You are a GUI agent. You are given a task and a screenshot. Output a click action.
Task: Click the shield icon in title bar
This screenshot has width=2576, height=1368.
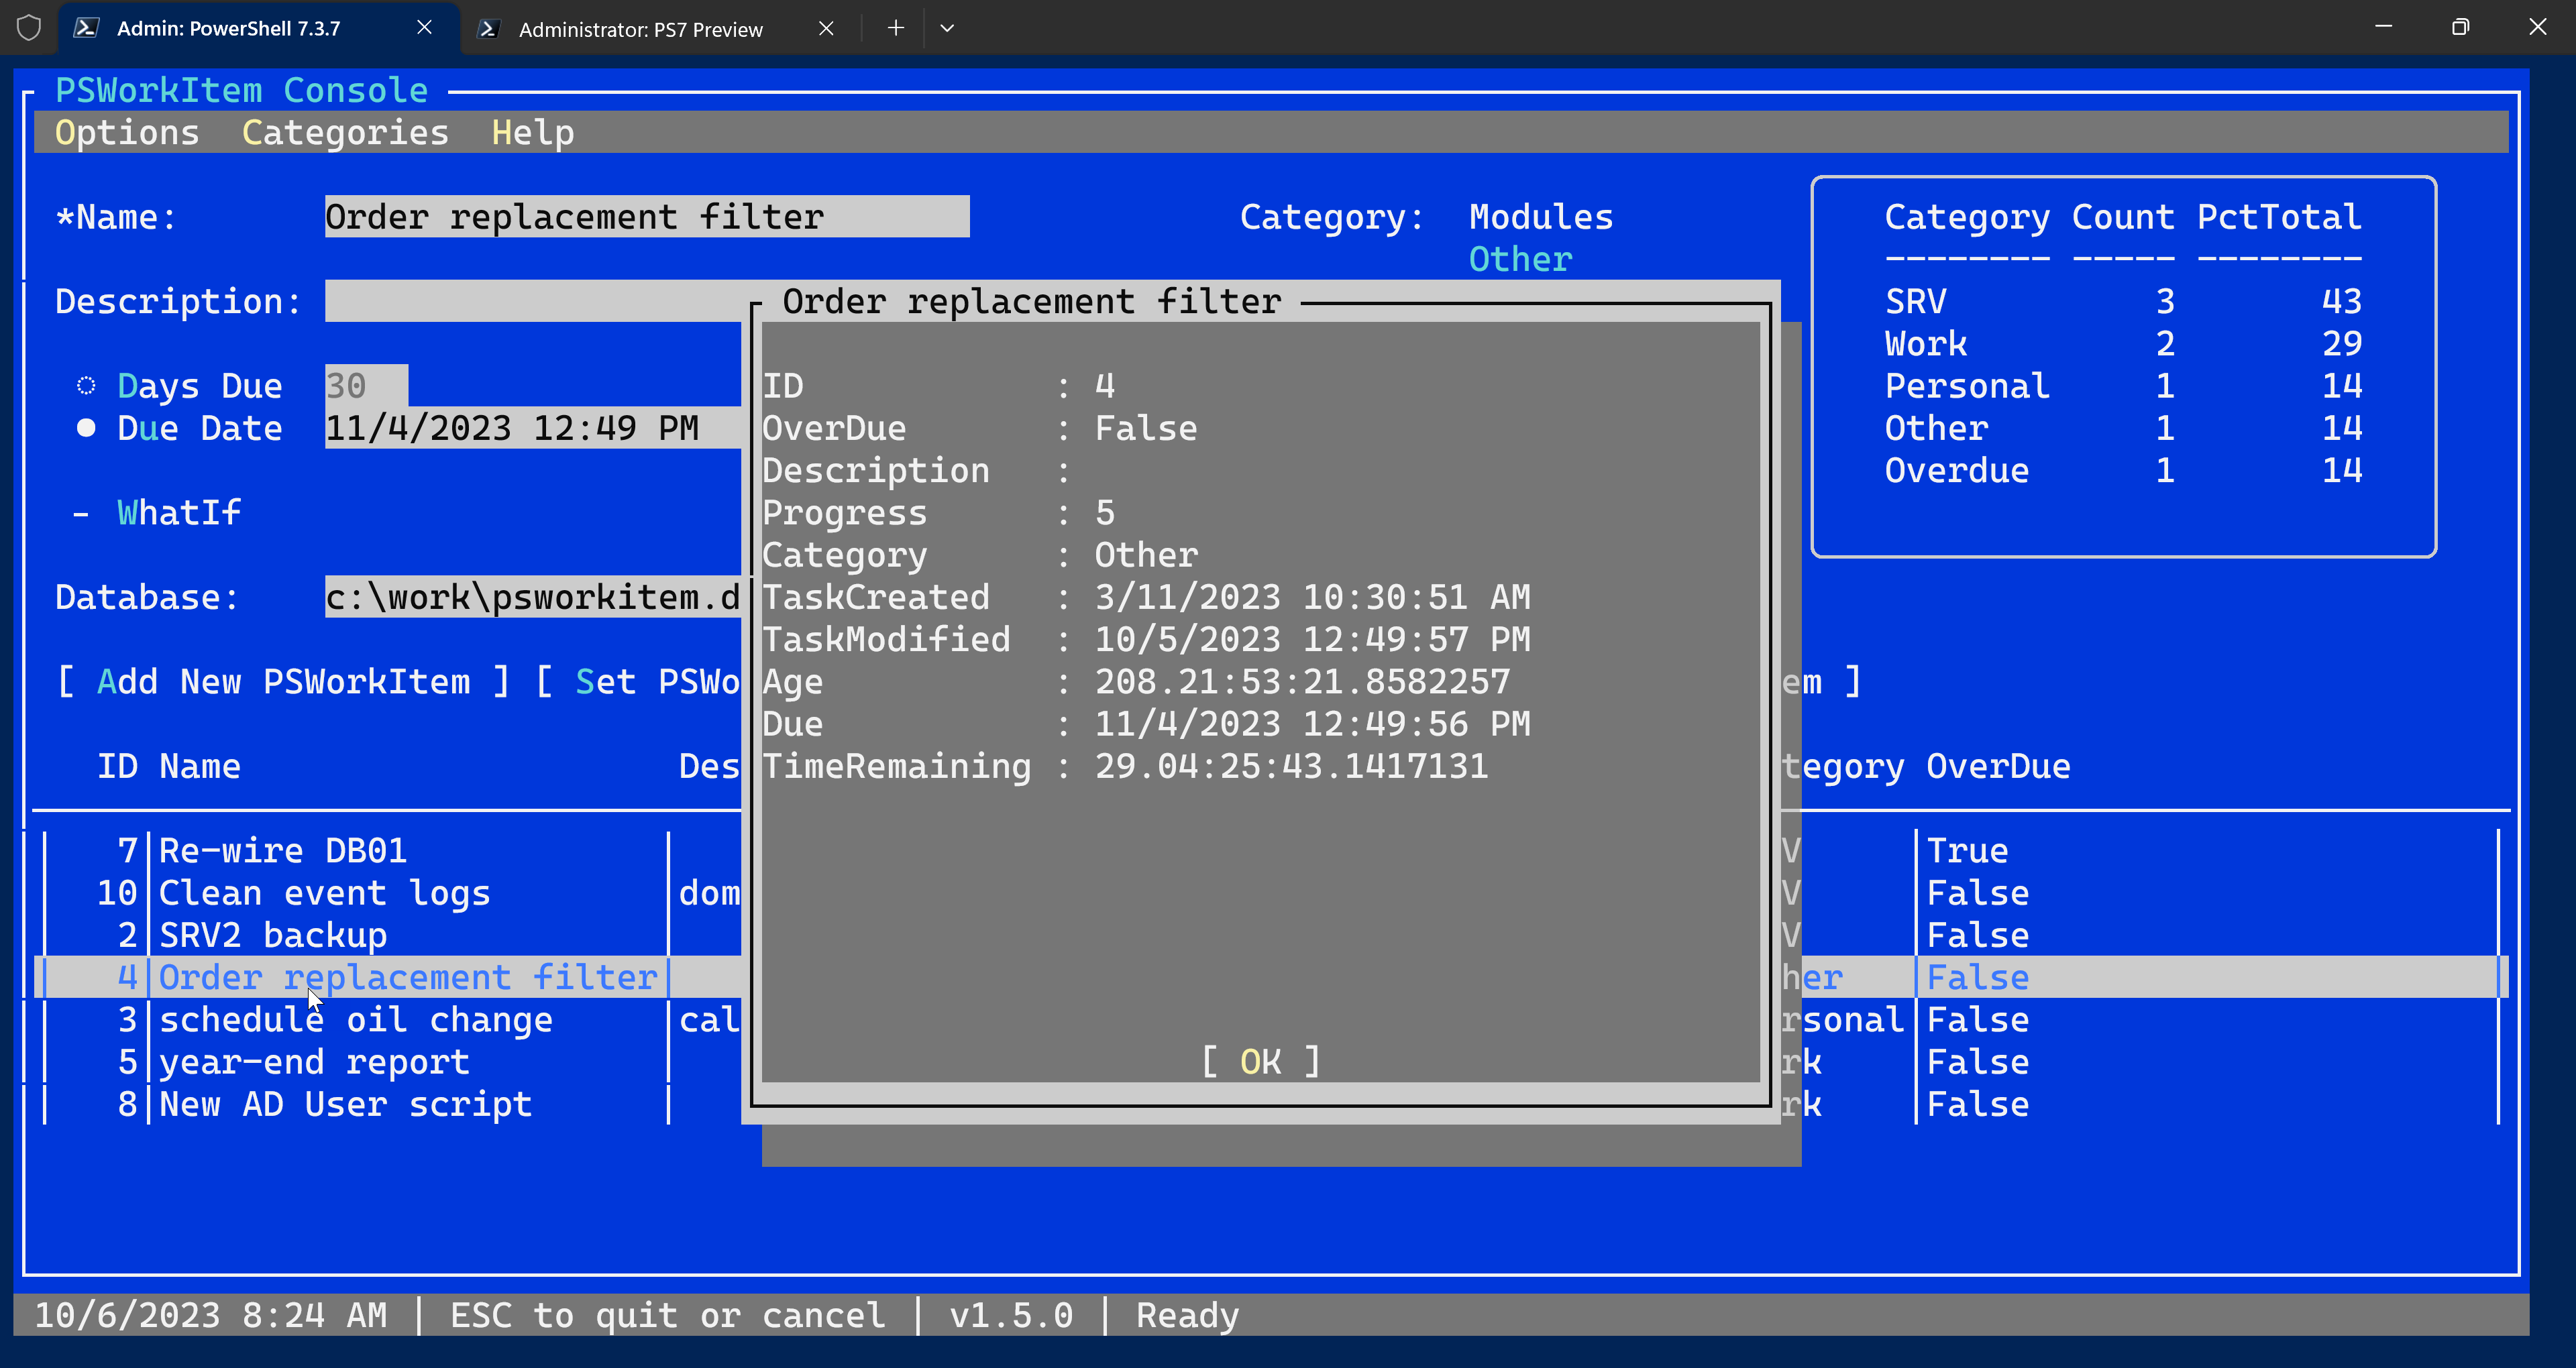(x=29, y=28)
